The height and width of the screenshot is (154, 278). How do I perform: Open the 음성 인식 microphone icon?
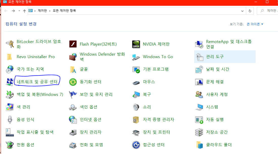(10, 120)
